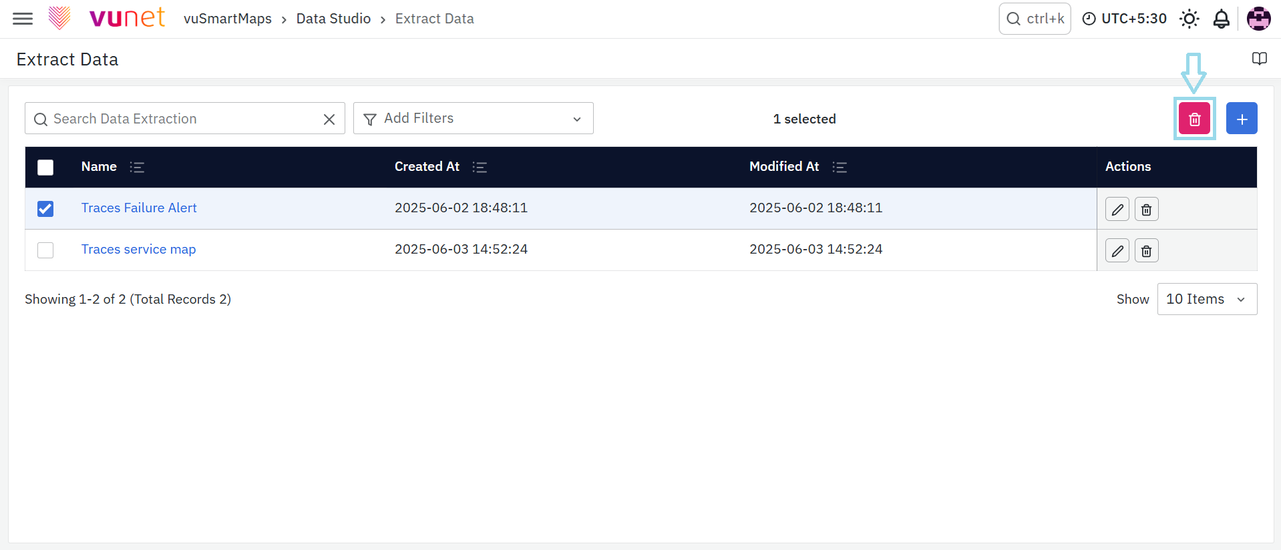Open the hamburger navigation menu
Viewport: 1281px width, 550px height.
click(23, 19)
